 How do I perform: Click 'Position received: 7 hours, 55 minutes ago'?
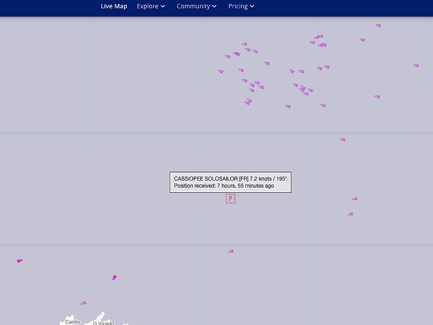tap(224, 186)
